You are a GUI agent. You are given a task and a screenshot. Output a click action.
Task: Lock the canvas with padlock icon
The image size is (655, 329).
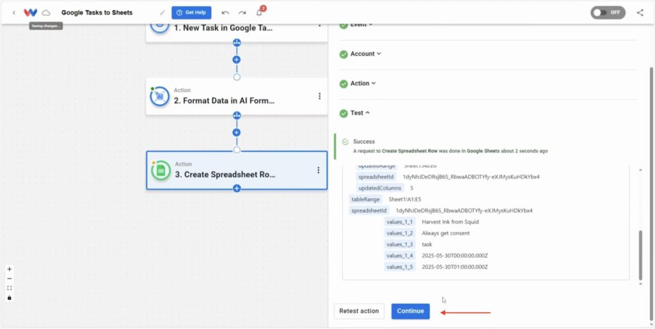10,298
